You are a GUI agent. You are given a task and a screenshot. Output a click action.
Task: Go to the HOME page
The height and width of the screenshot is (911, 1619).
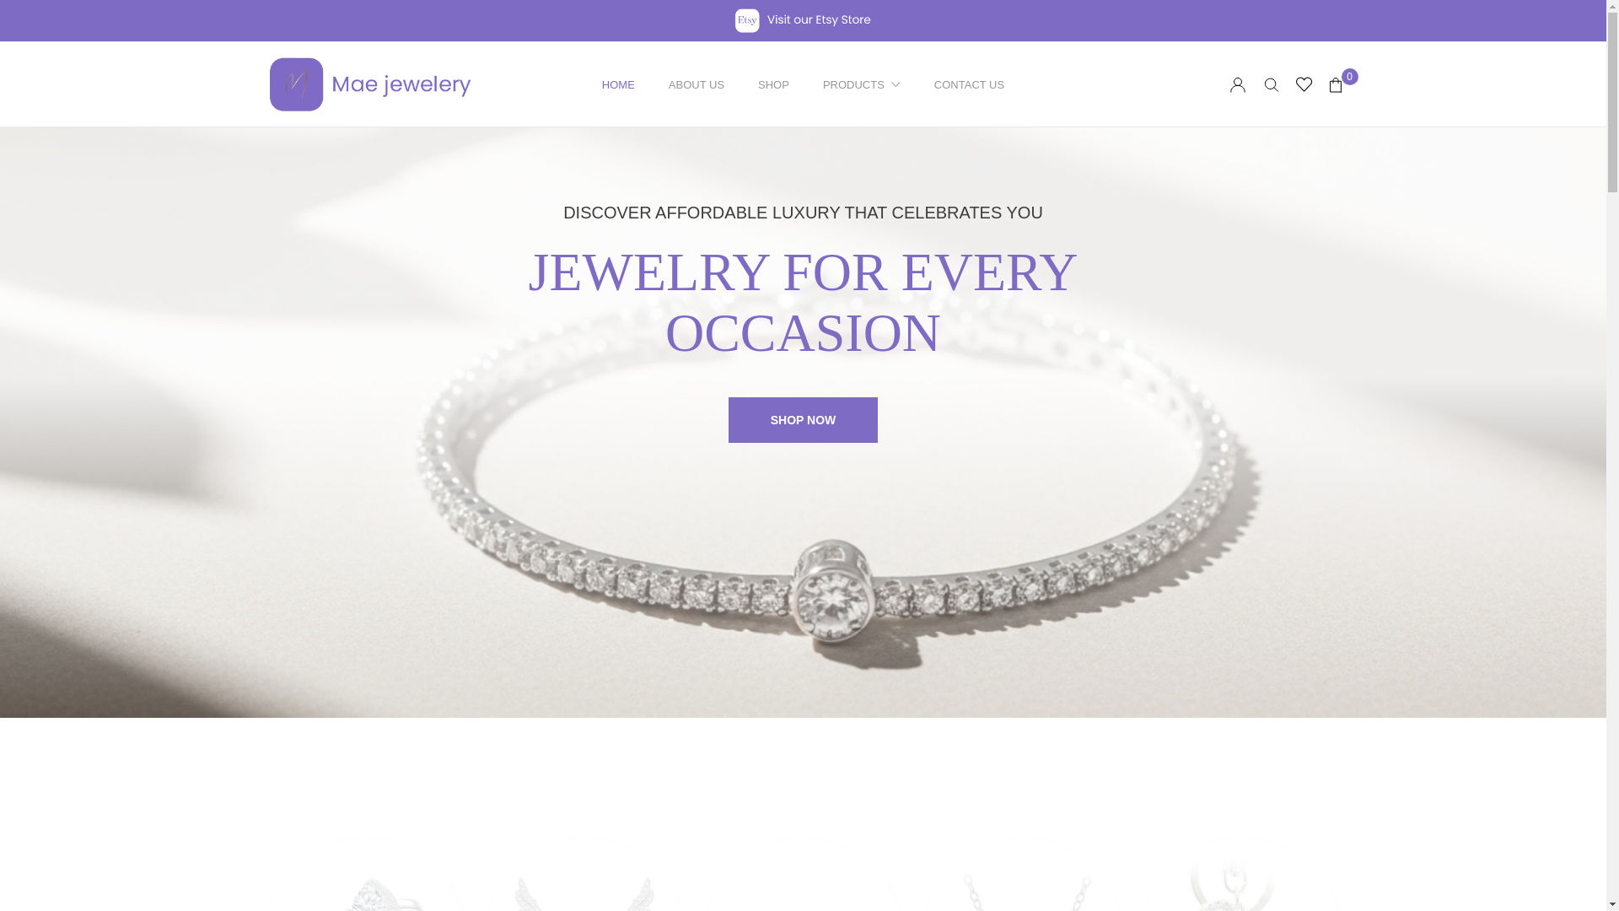point(618,85)
